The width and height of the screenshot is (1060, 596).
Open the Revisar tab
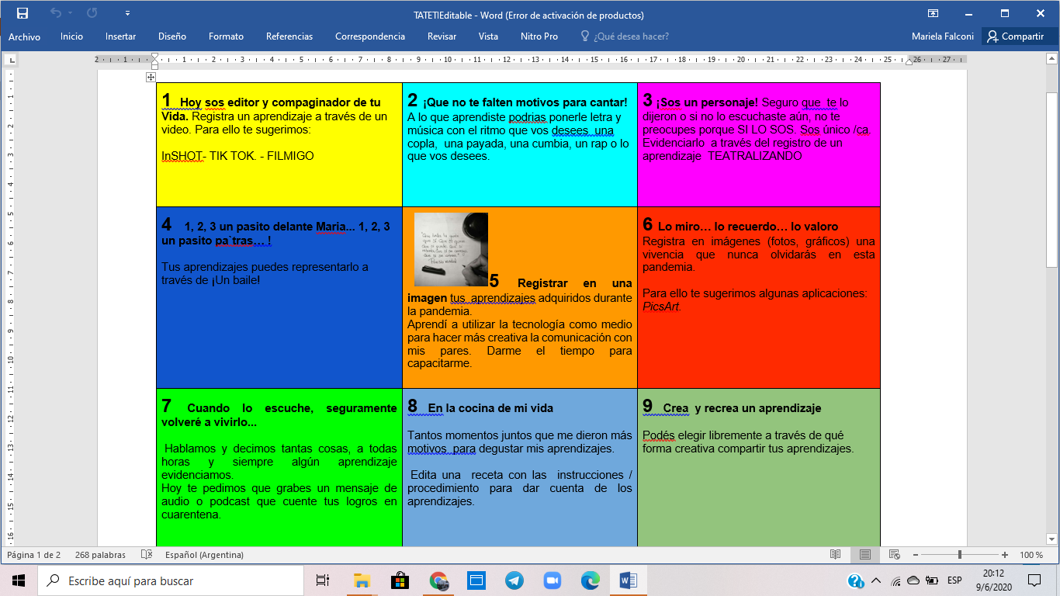[442, 36]
